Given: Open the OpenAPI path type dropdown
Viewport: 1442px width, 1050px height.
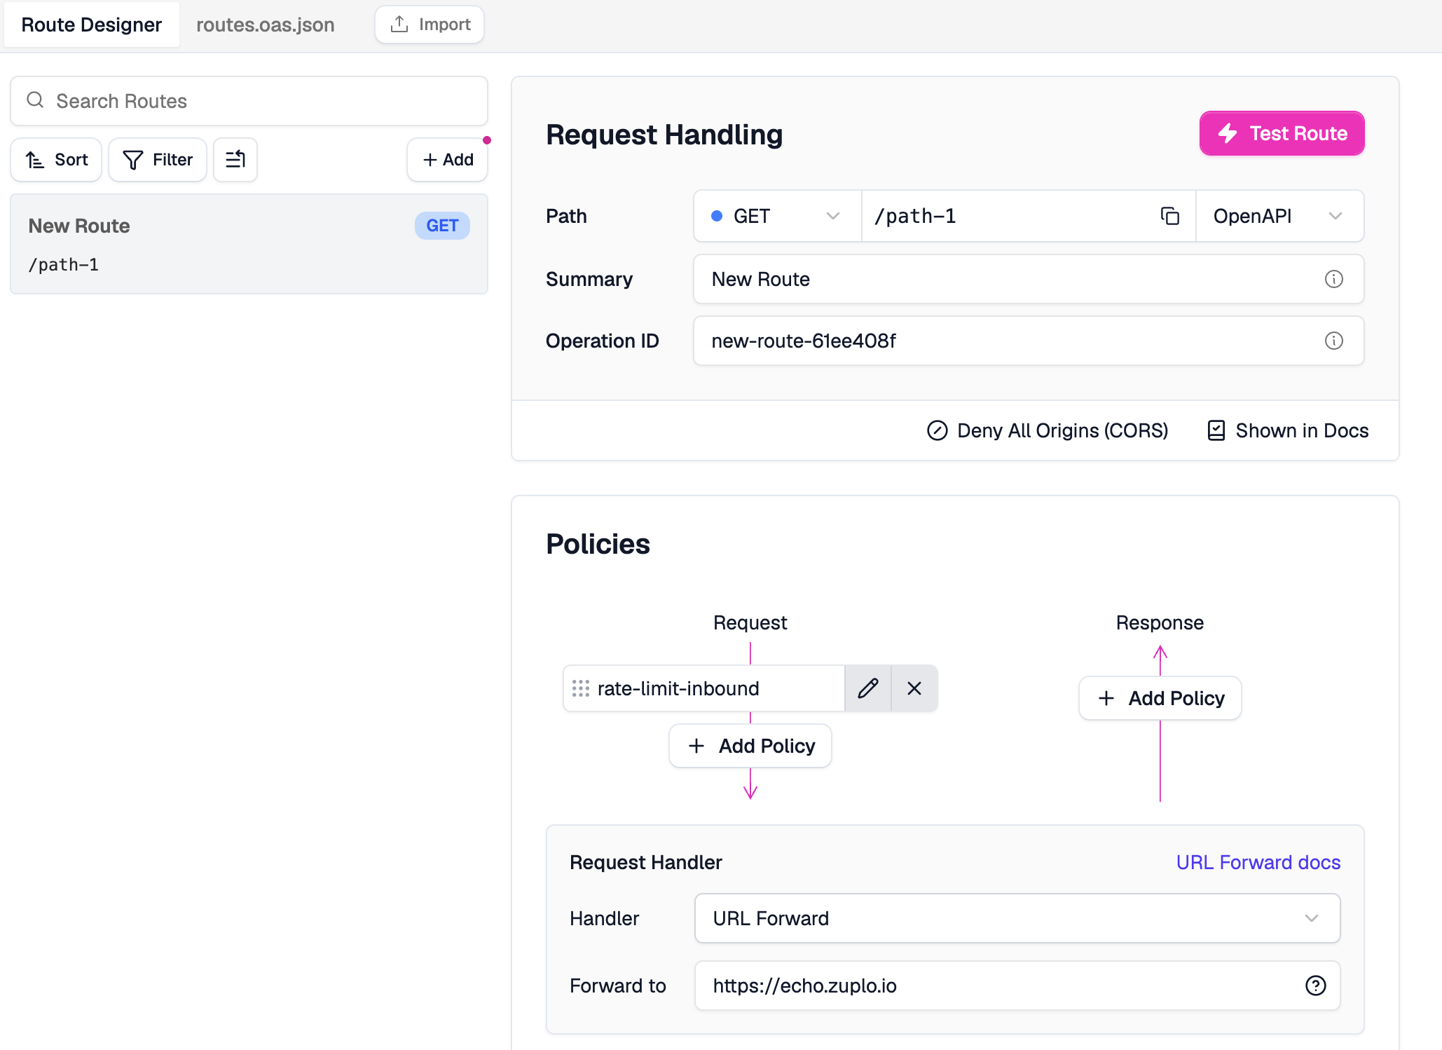Looking at the screenshot, I should [x=1279, y=216].
